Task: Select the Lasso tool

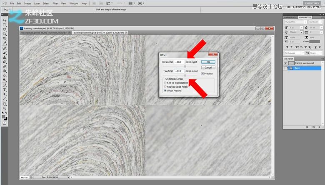Action: (4, 30)
